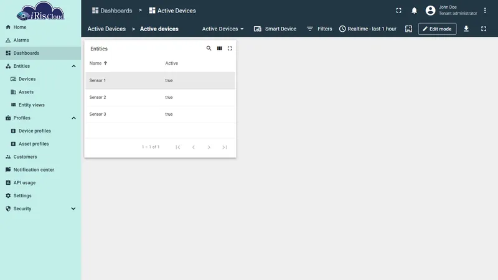498x280 pixels.
Task: Open API usage in sidebar
Action: (40, 183)
